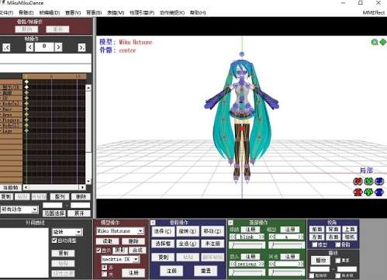
Task: Go to the next frame arrow
Action: (x=58, y=47)
